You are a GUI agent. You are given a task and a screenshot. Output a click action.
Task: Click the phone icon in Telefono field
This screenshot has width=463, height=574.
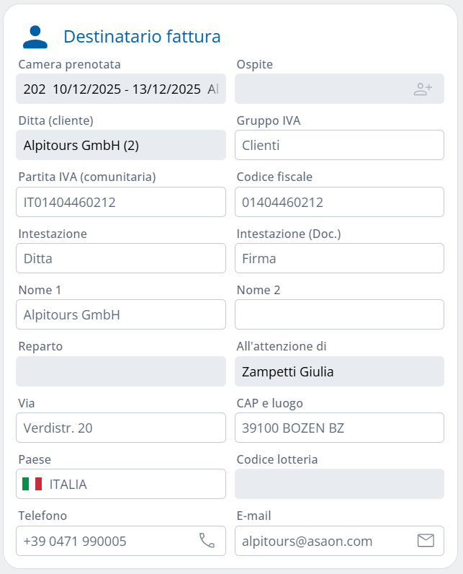(x=207, y=541)
